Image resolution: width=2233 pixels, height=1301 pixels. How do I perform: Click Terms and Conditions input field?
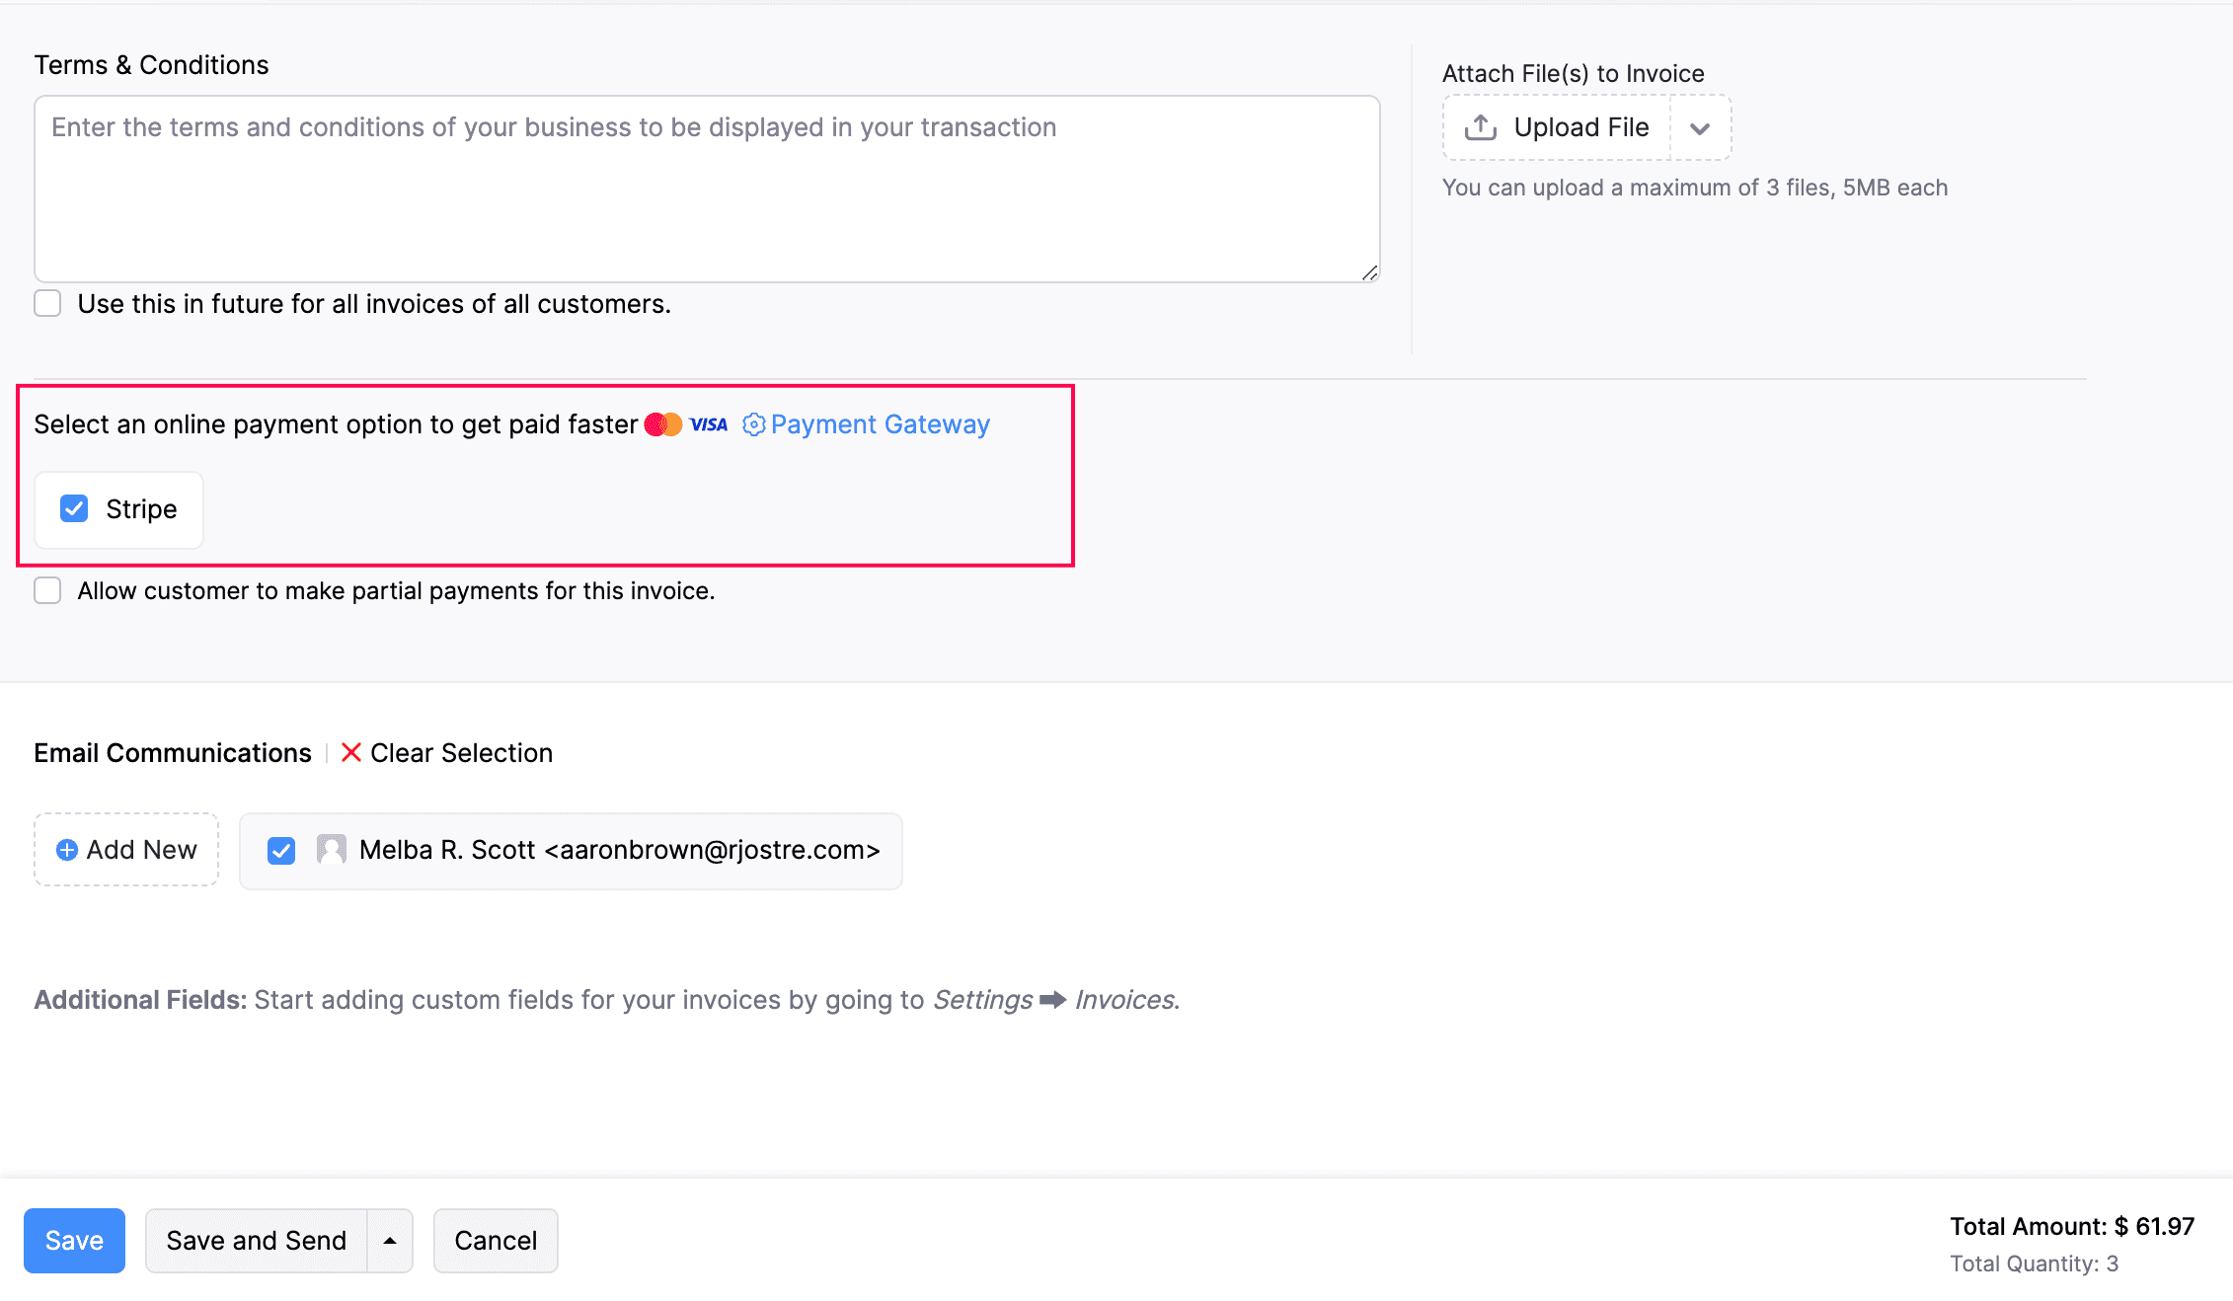[x=706, y=188]
